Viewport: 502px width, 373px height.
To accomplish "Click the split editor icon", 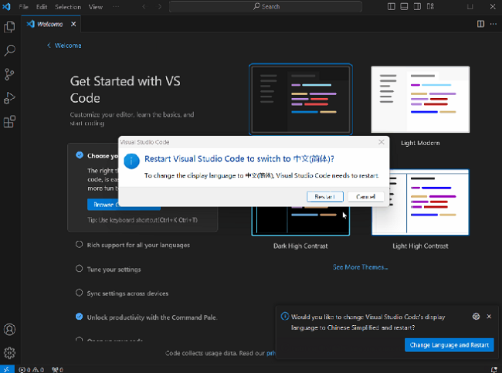I will click(480, 24).
